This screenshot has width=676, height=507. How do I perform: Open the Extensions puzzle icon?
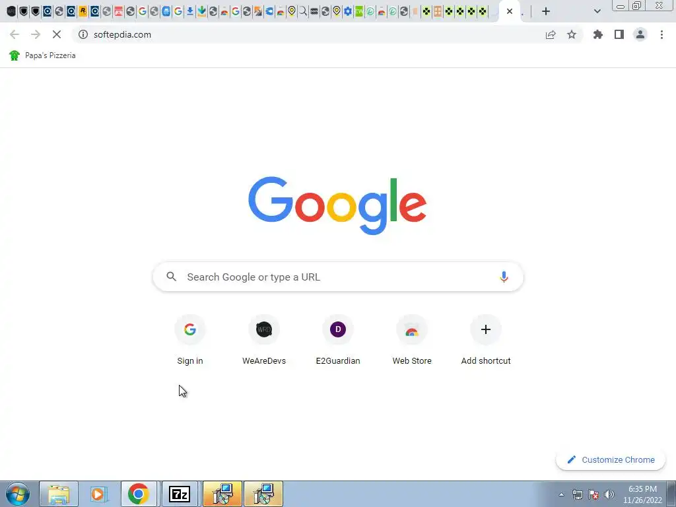(598, 34)
